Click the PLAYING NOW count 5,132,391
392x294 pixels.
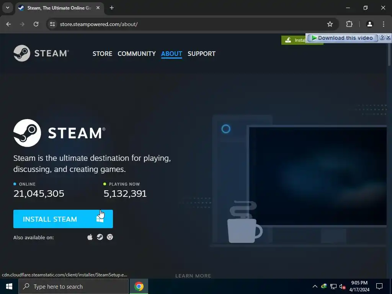(x=125, y=193)
